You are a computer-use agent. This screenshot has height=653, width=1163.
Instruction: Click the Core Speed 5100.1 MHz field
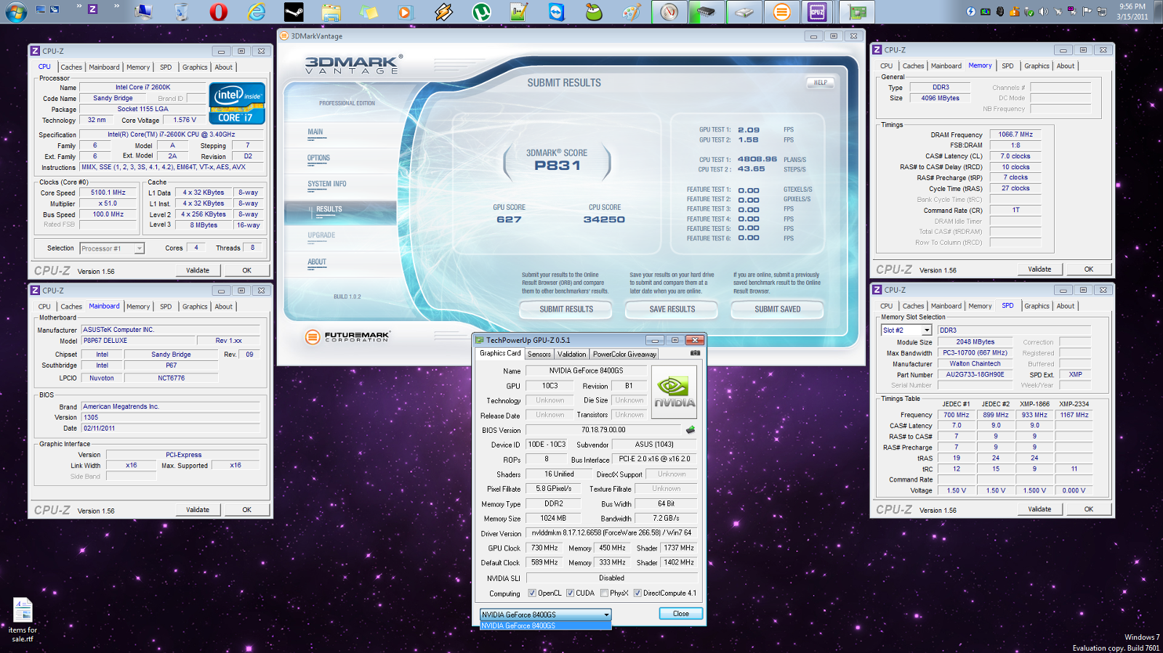tap(108, 192)
